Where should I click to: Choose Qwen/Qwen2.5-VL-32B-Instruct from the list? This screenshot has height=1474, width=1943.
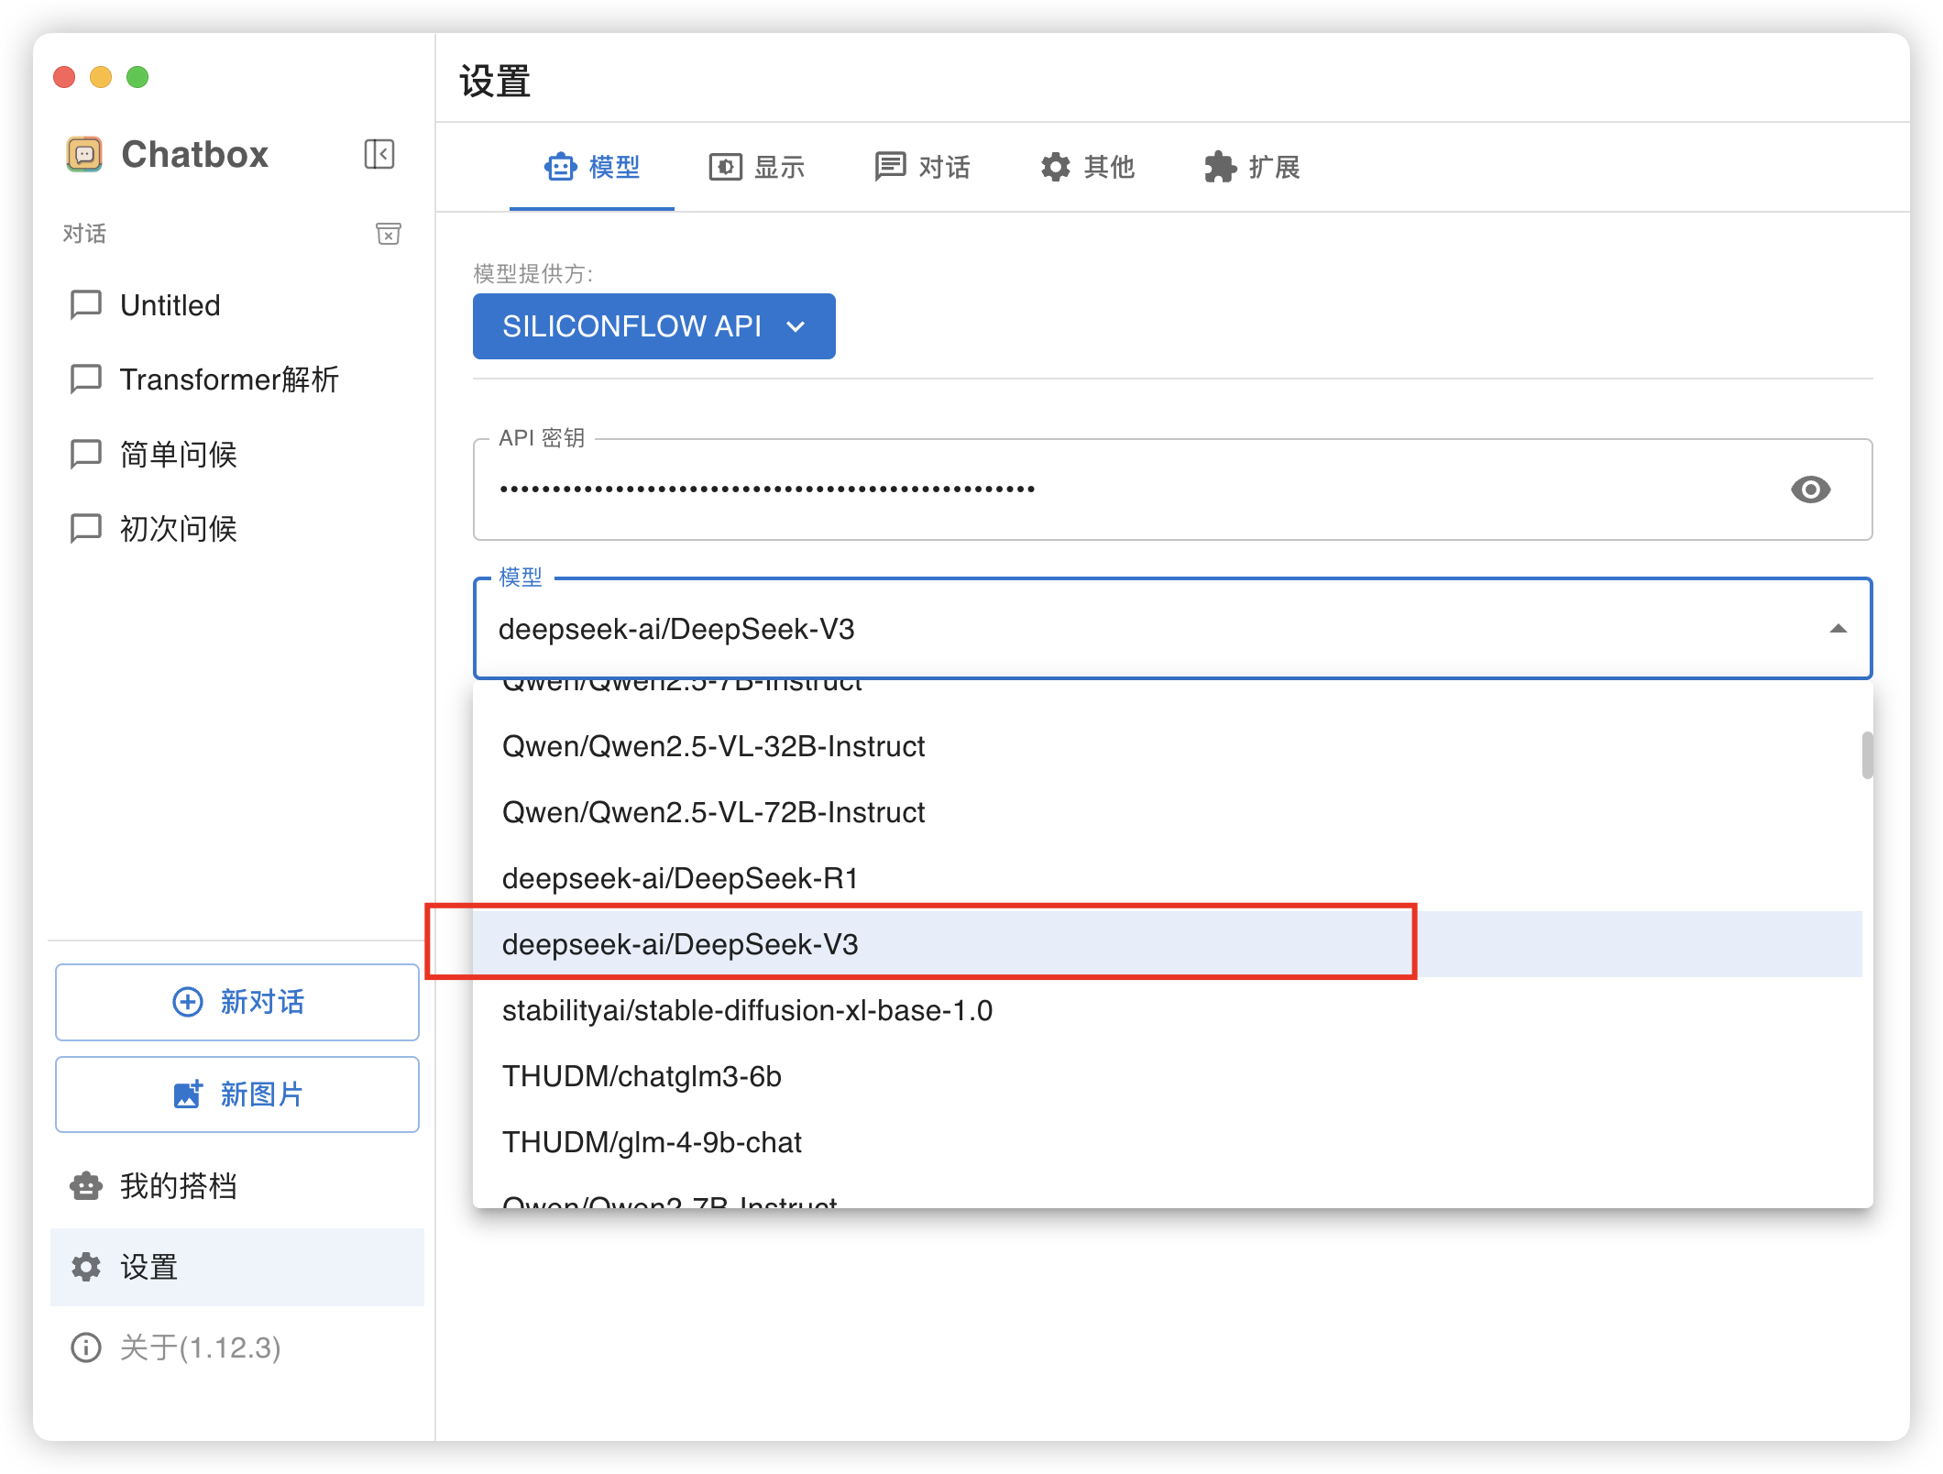pos(1168,746)
